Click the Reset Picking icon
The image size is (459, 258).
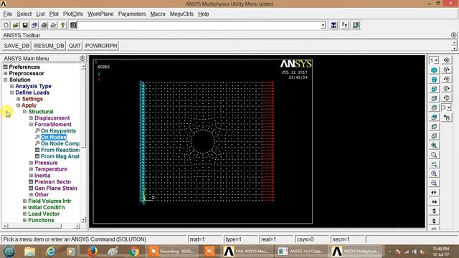click(x=344, y=25)
